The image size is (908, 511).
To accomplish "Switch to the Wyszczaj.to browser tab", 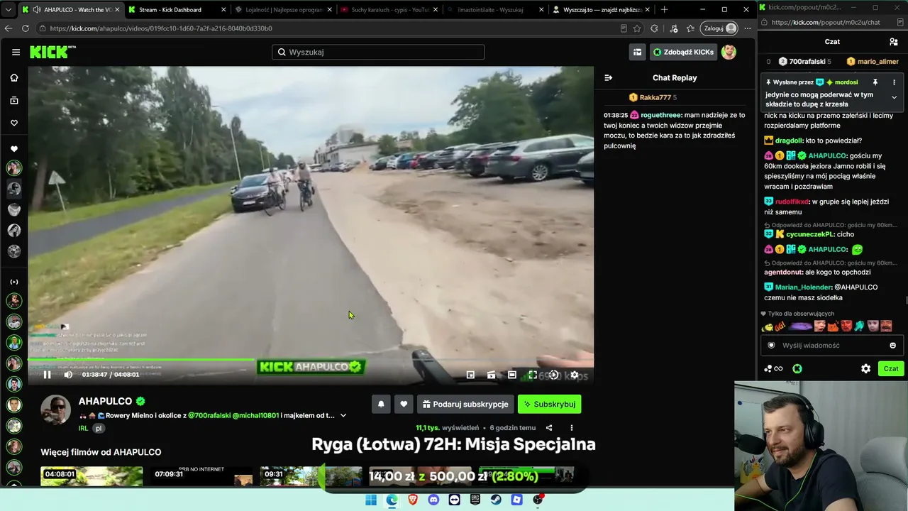I will click(x=601, y=10).
